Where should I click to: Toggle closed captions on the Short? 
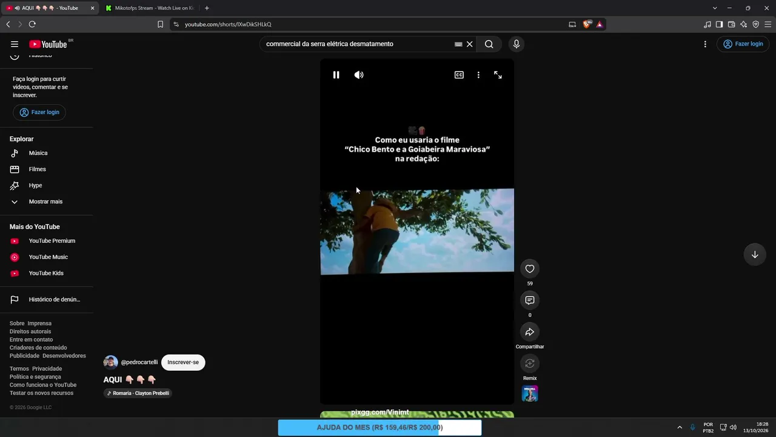pos(459,75)
